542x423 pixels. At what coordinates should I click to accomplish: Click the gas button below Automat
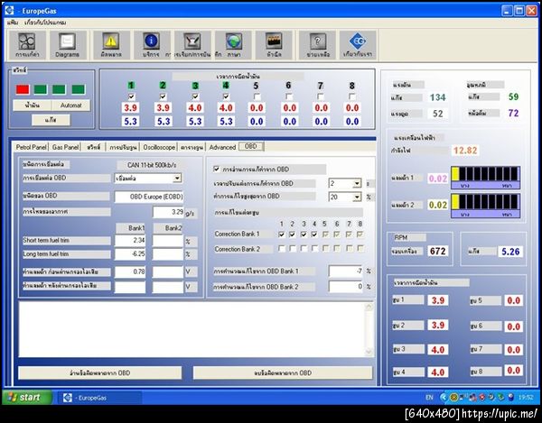[51, 120]
